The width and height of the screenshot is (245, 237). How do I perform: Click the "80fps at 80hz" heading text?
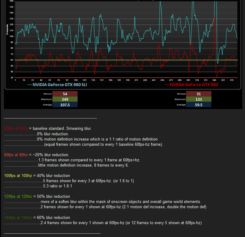(x=16, y=155)
